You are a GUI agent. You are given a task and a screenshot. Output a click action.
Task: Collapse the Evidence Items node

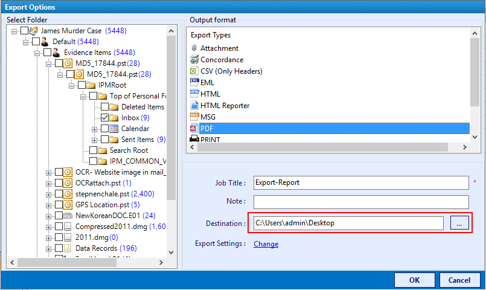(x=37, y=53)
